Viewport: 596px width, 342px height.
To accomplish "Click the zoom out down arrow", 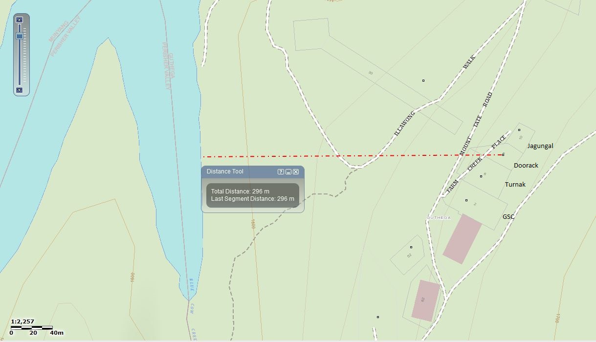I will (19, 90).
